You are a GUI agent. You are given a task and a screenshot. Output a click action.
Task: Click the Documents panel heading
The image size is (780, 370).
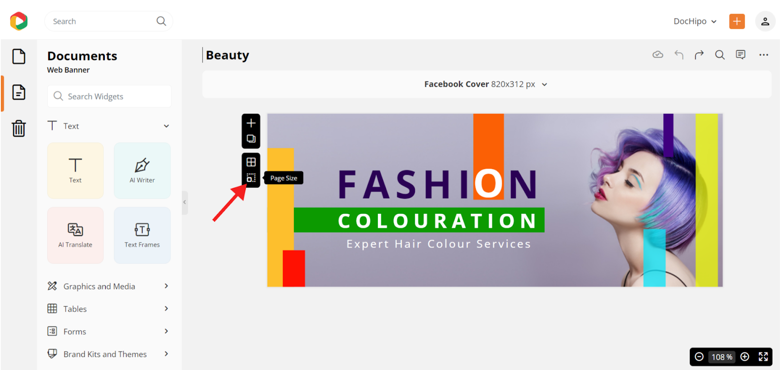coord(82,56)
